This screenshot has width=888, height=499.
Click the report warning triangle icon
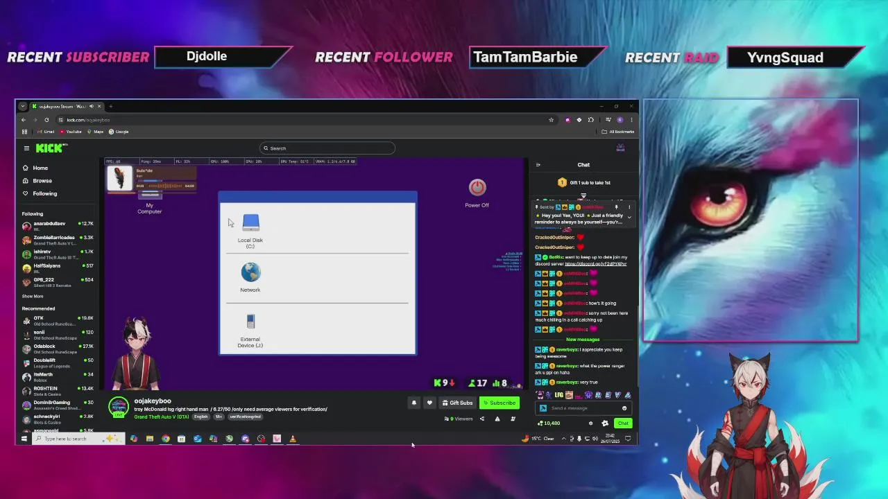point(497,419)
